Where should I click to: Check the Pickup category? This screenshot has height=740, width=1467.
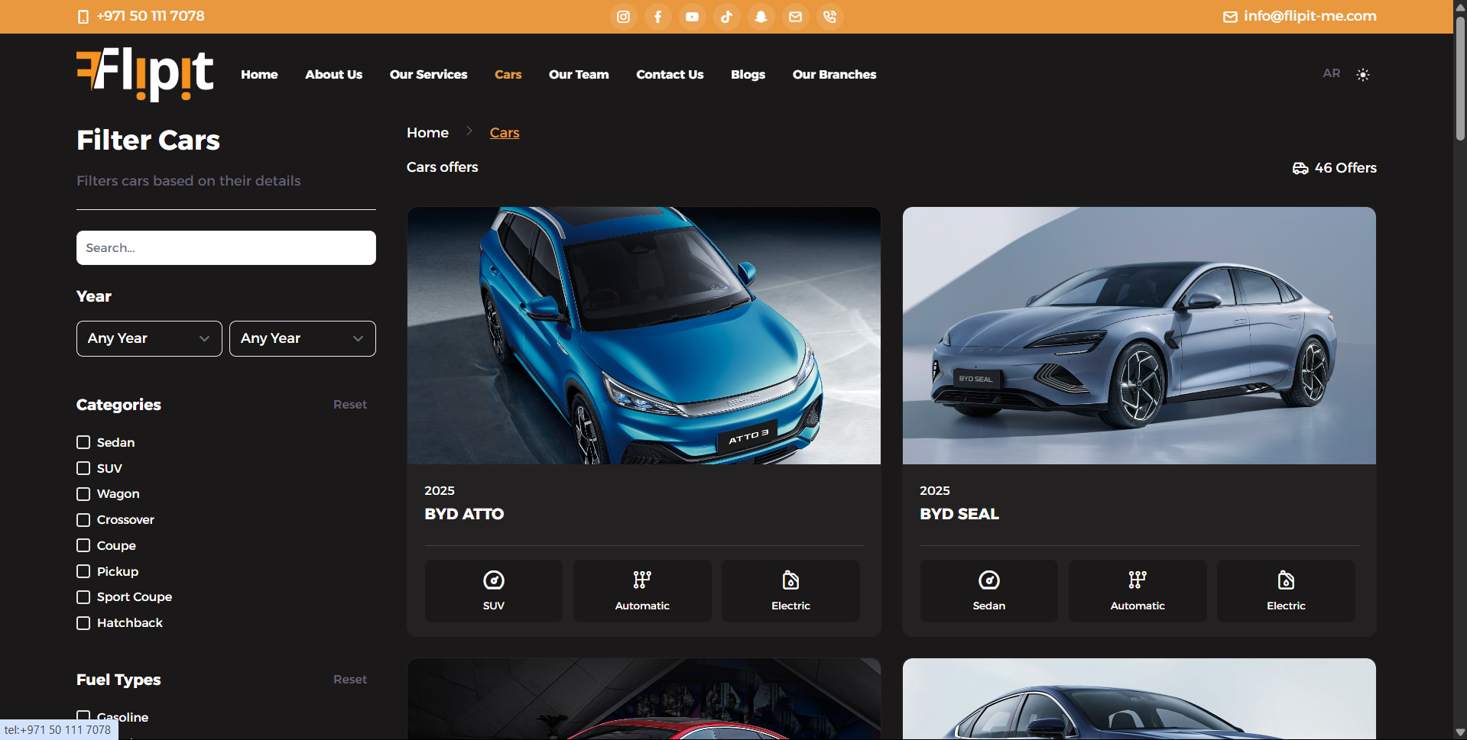coord(83,571)
